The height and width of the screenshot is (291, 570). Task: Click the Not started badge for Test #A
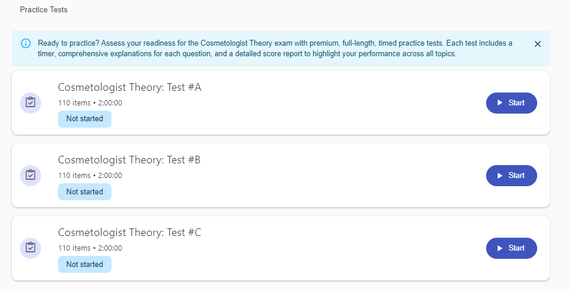click(84, 119)
